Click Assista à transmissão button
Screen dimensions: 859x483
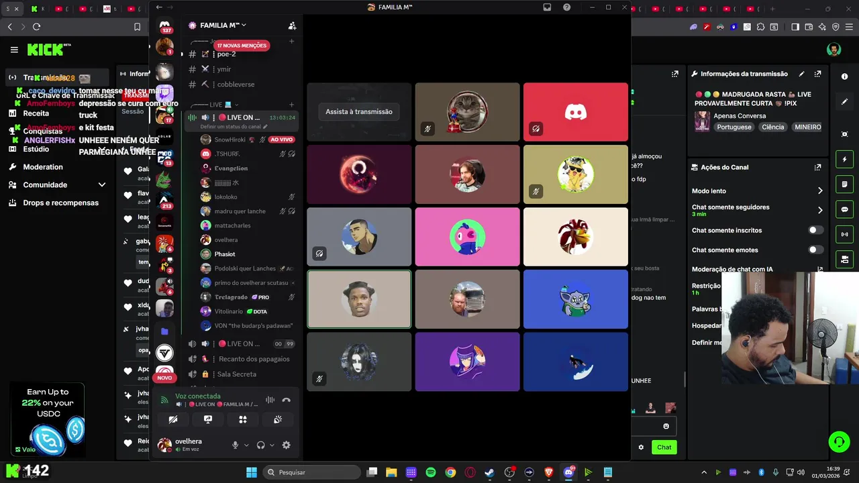[x=359, y=111]
